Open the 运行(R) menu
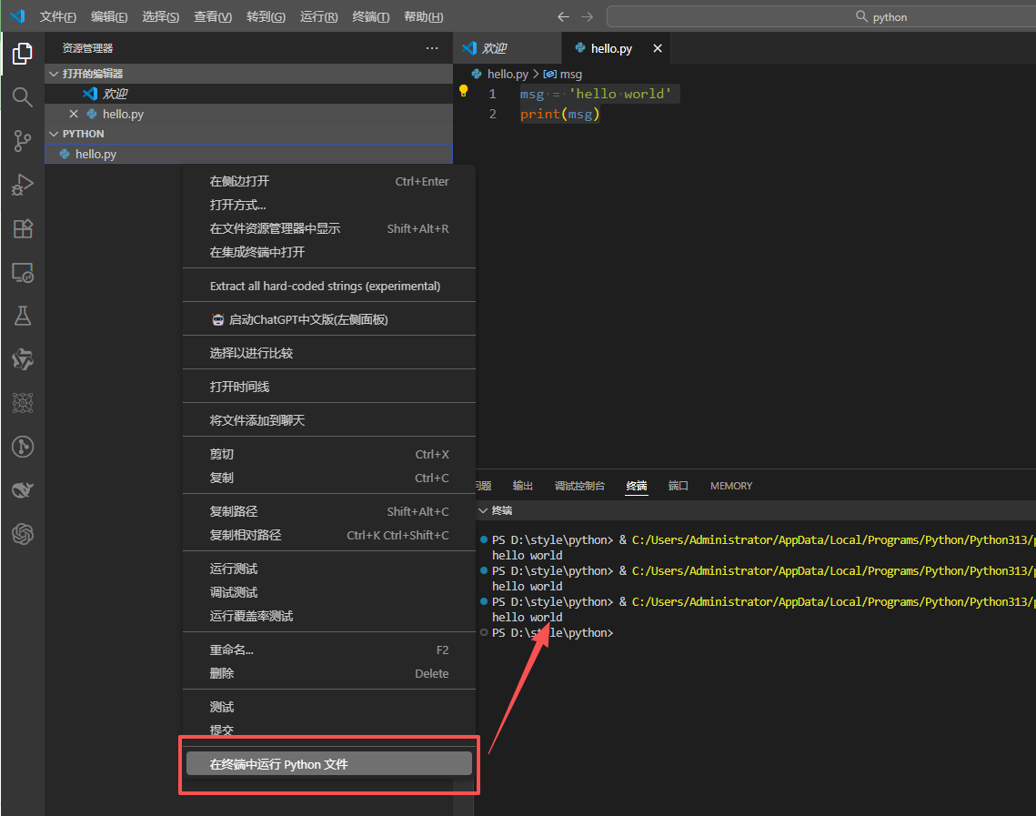This screenshot has width=1036, height=816. pyautogui.click(x=318, y=16)
